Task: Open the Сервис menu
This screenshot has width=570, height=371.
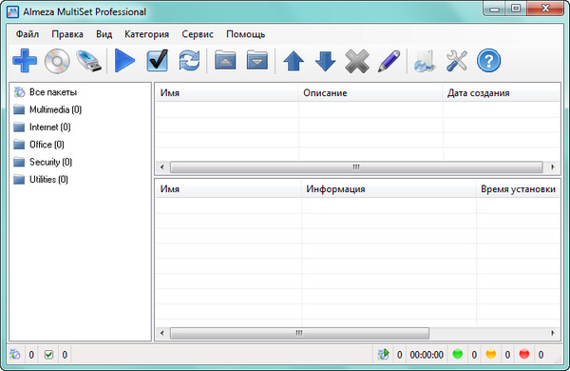Action: pyautogui.click(x=198, y=34)
